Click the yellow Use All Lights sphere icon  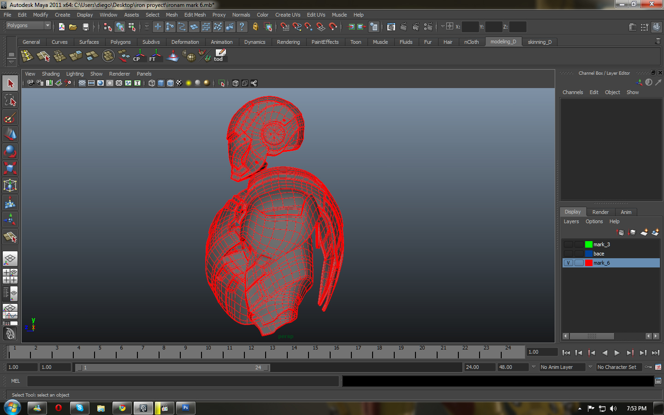[x=189, y=83]
